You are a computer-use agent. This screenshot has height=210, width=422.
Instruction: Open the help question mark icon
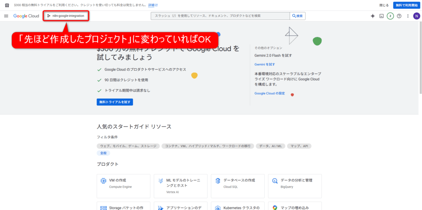pos(399,16)
